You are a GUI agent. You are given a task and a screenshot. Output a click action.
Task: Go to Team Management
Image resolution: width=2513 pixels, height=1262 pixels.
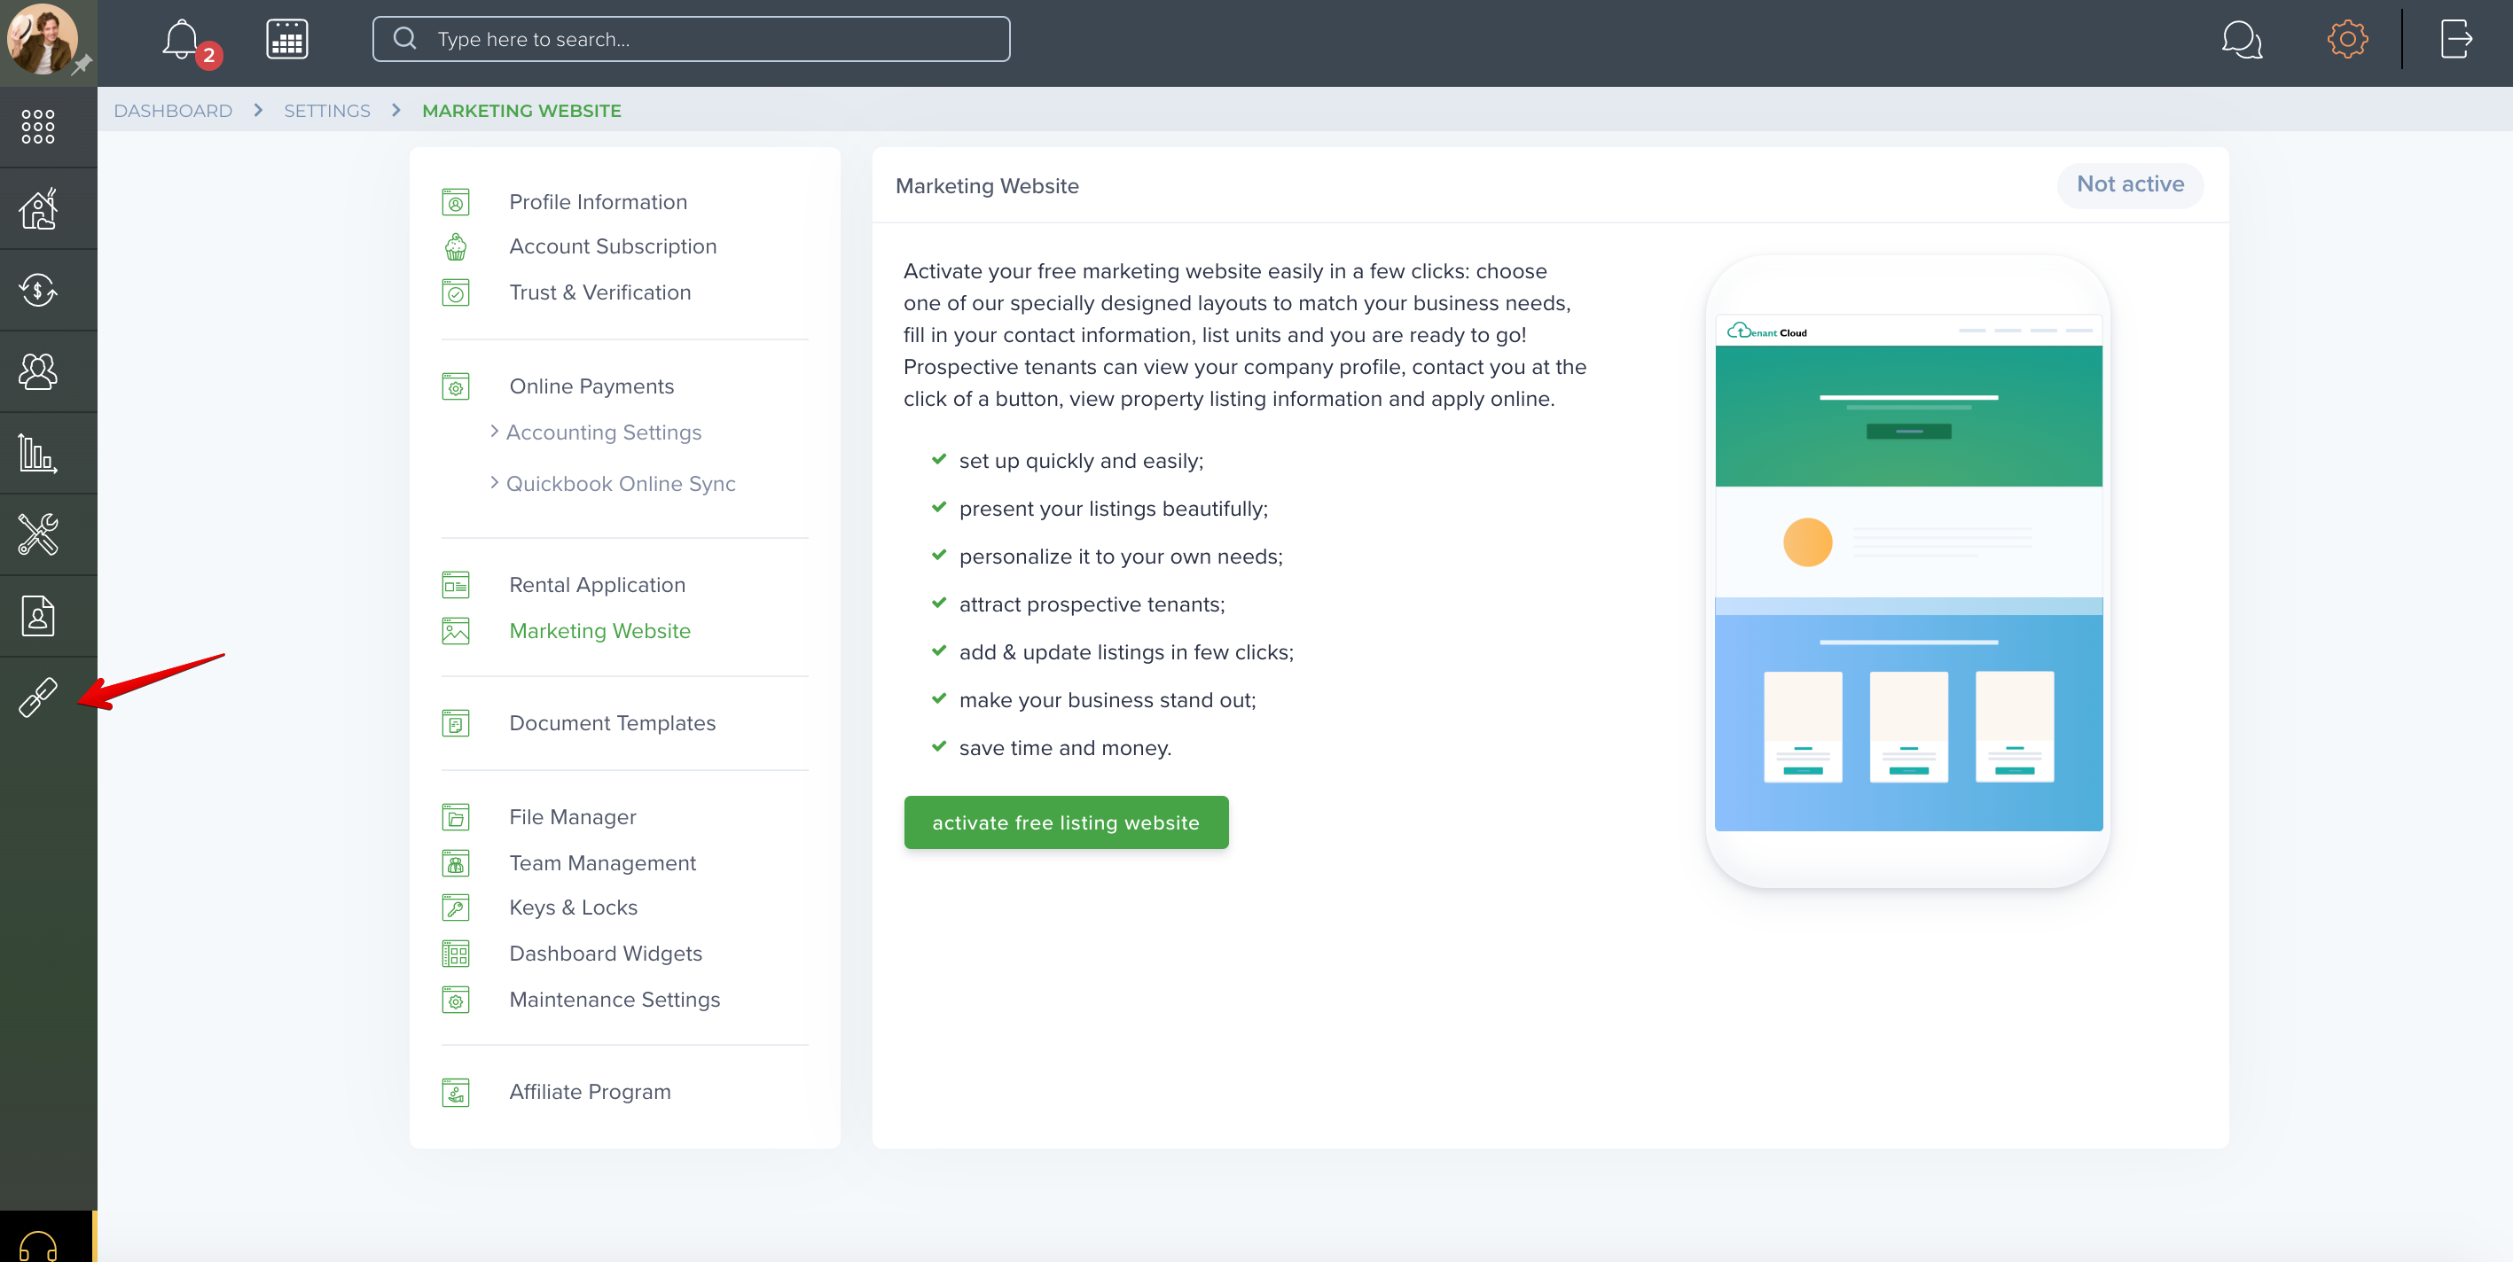(x=602, y=863)
